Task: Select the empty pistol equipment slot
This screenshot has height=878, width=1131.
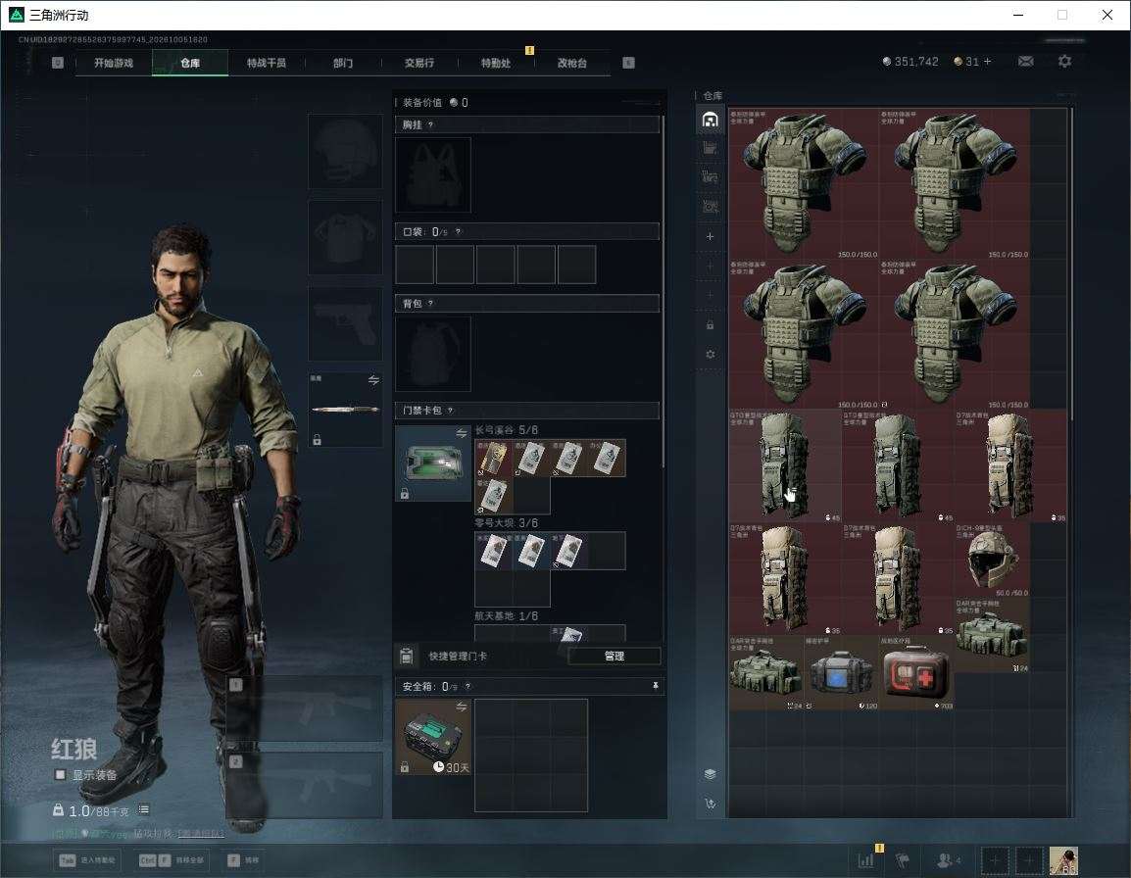Action: [345, 324]
